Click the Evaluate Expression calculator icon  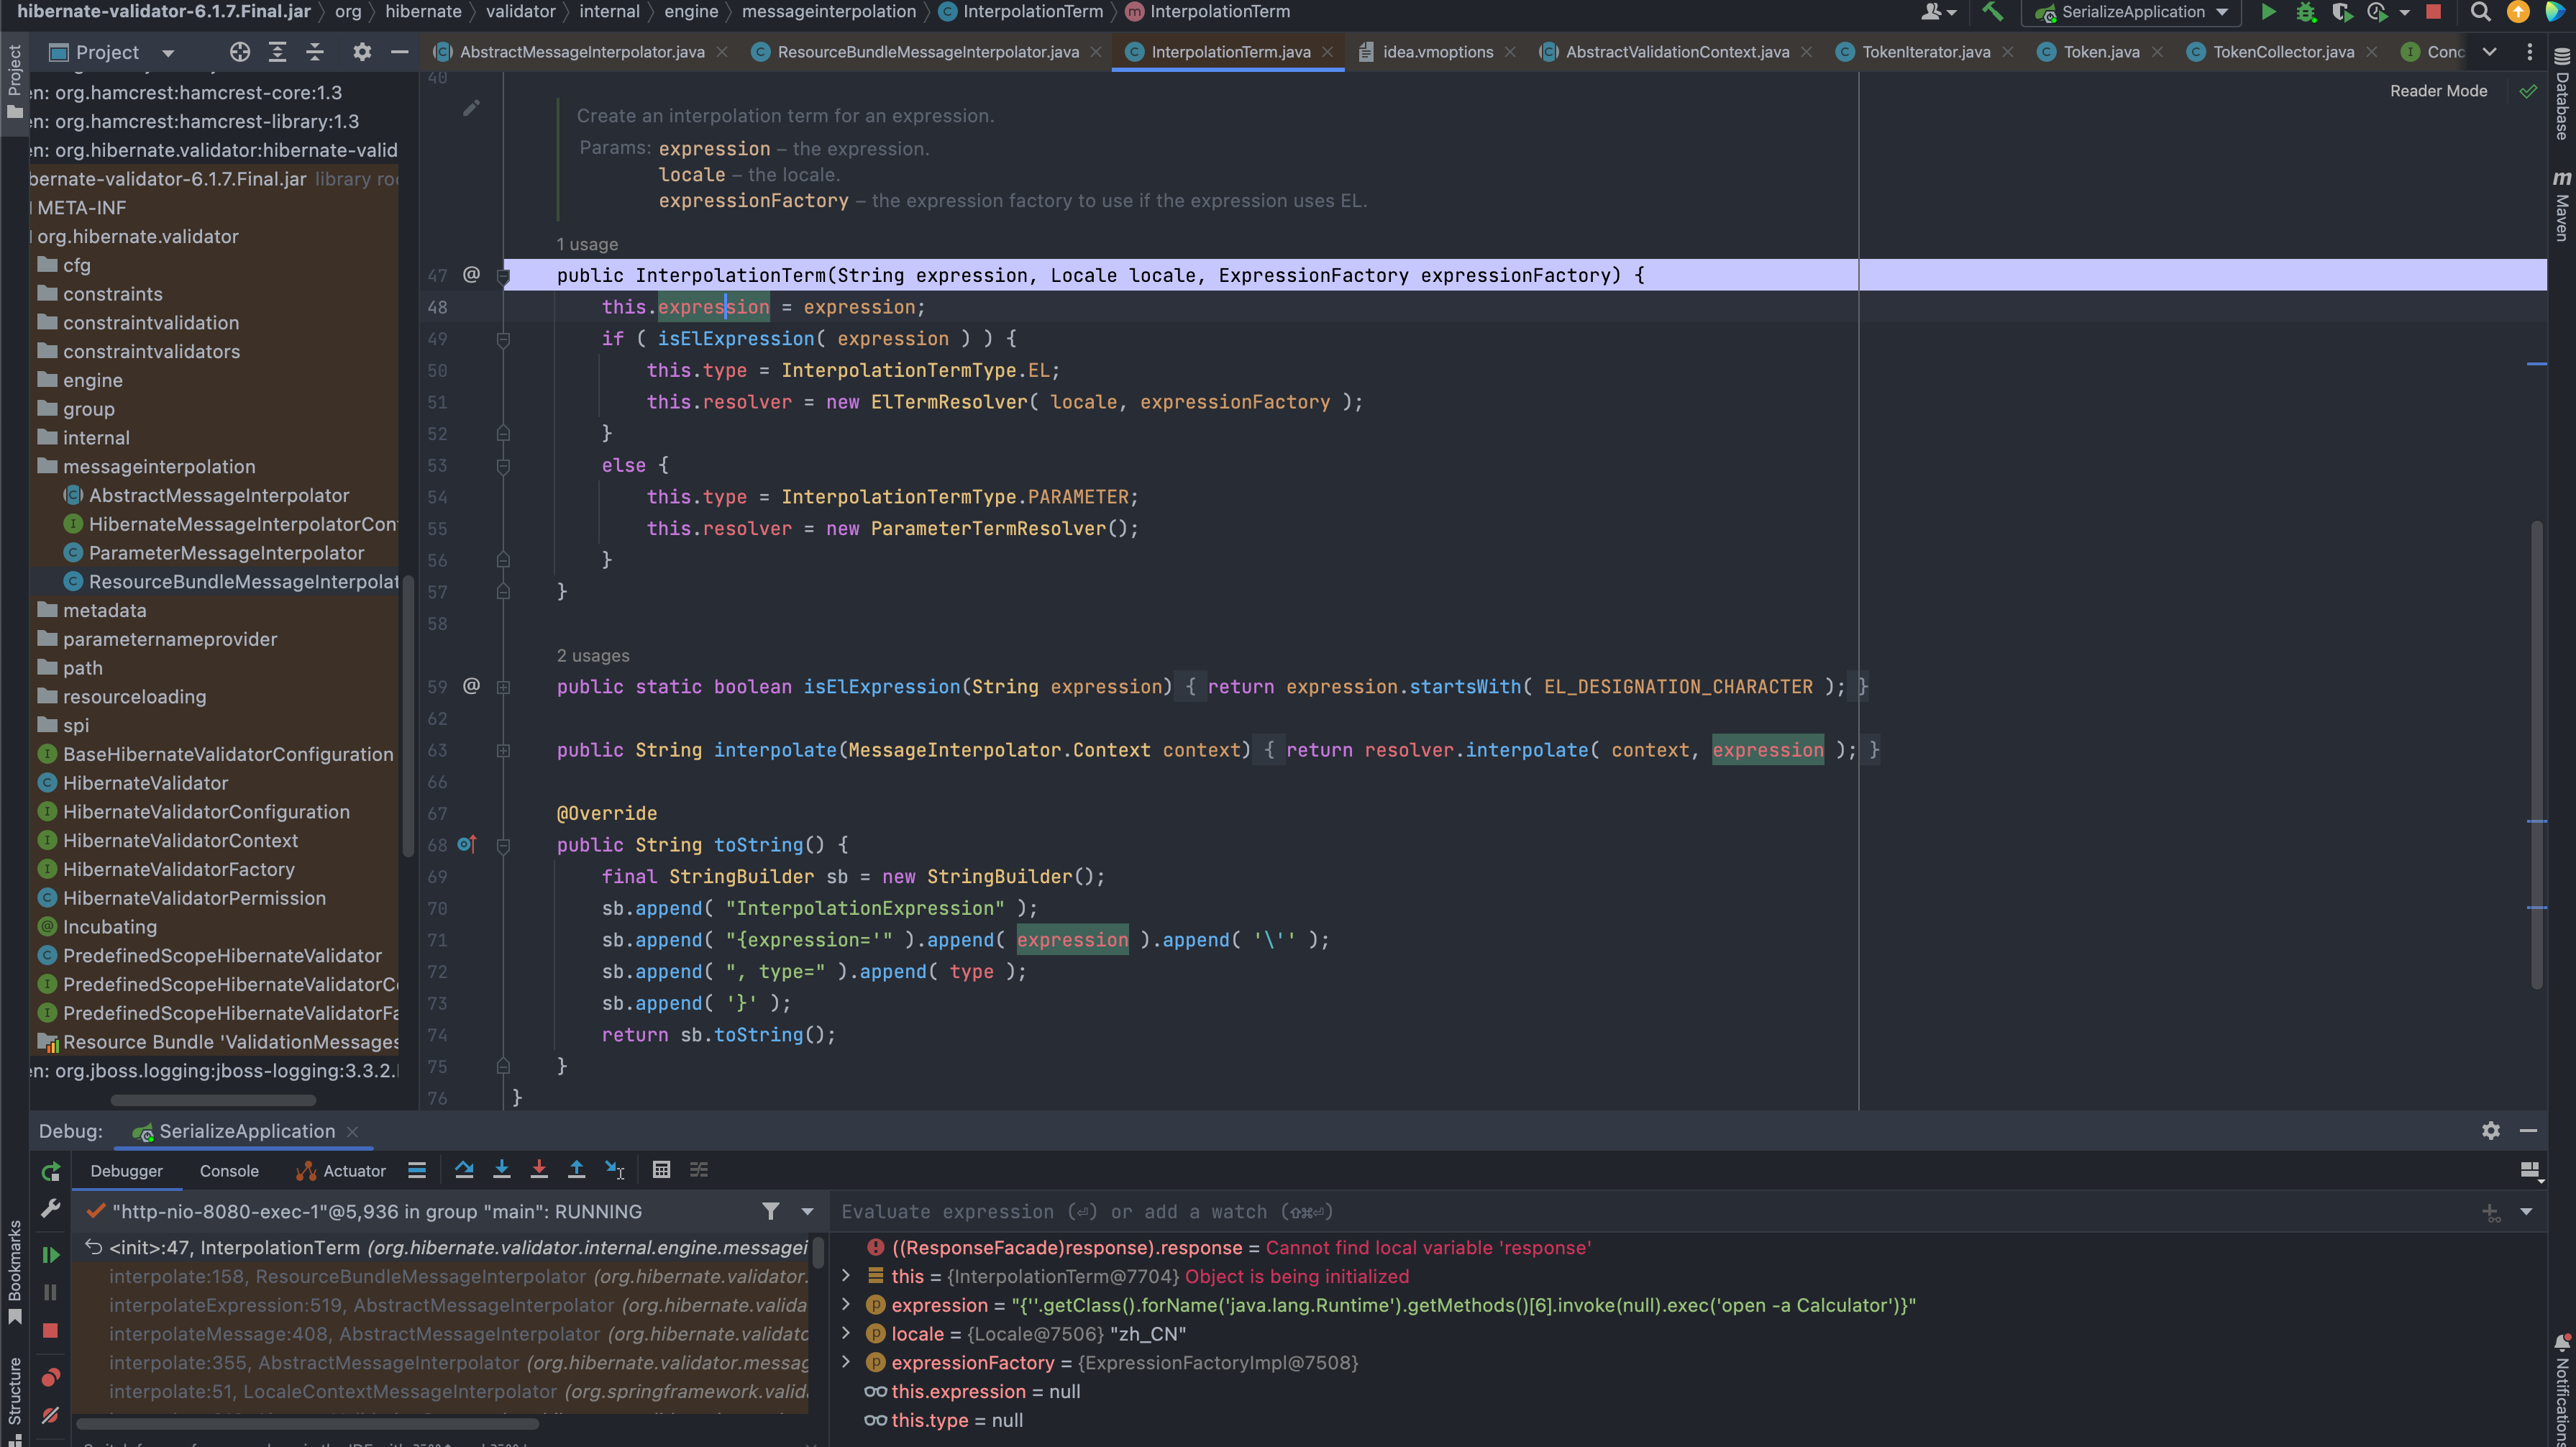[661, 1169]
